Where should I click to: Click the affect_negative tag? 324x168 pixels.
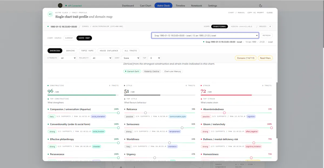pyautogui.click(x=251, y=132)
